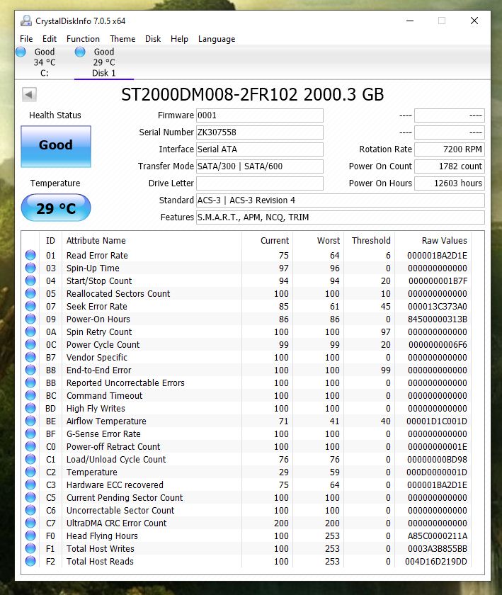Click the Current column header
502x595 pixels.
pos(275,241)
